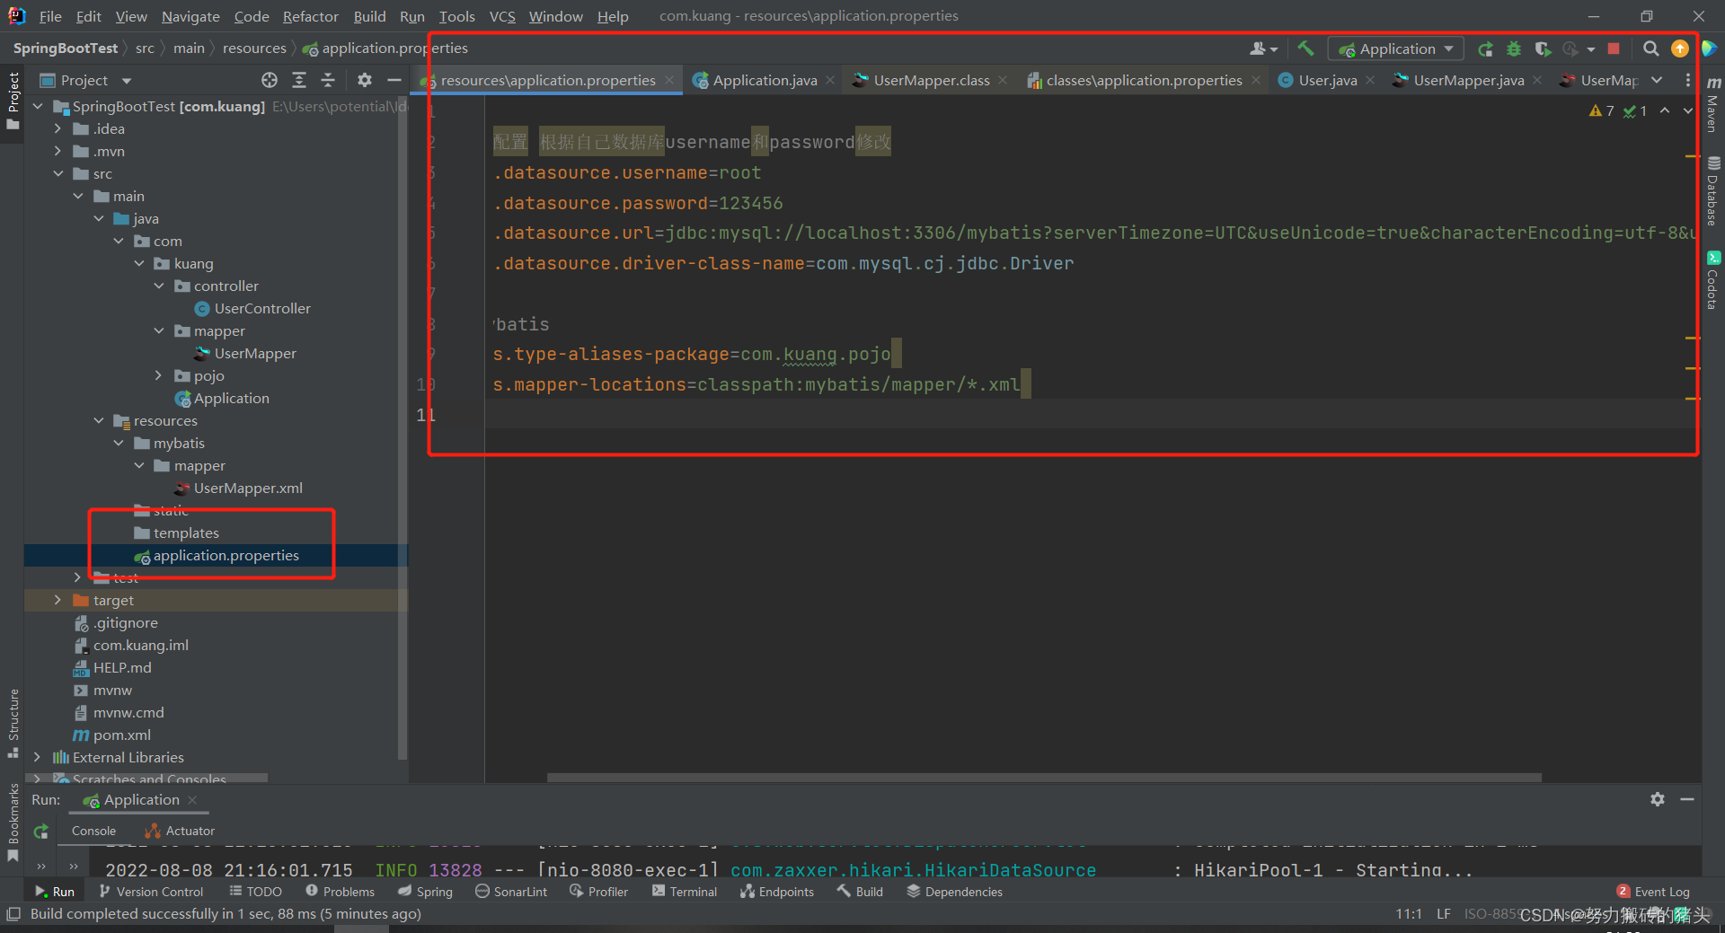
Task: Collapse the SpringBootTest root node
Action: (38, 106)
